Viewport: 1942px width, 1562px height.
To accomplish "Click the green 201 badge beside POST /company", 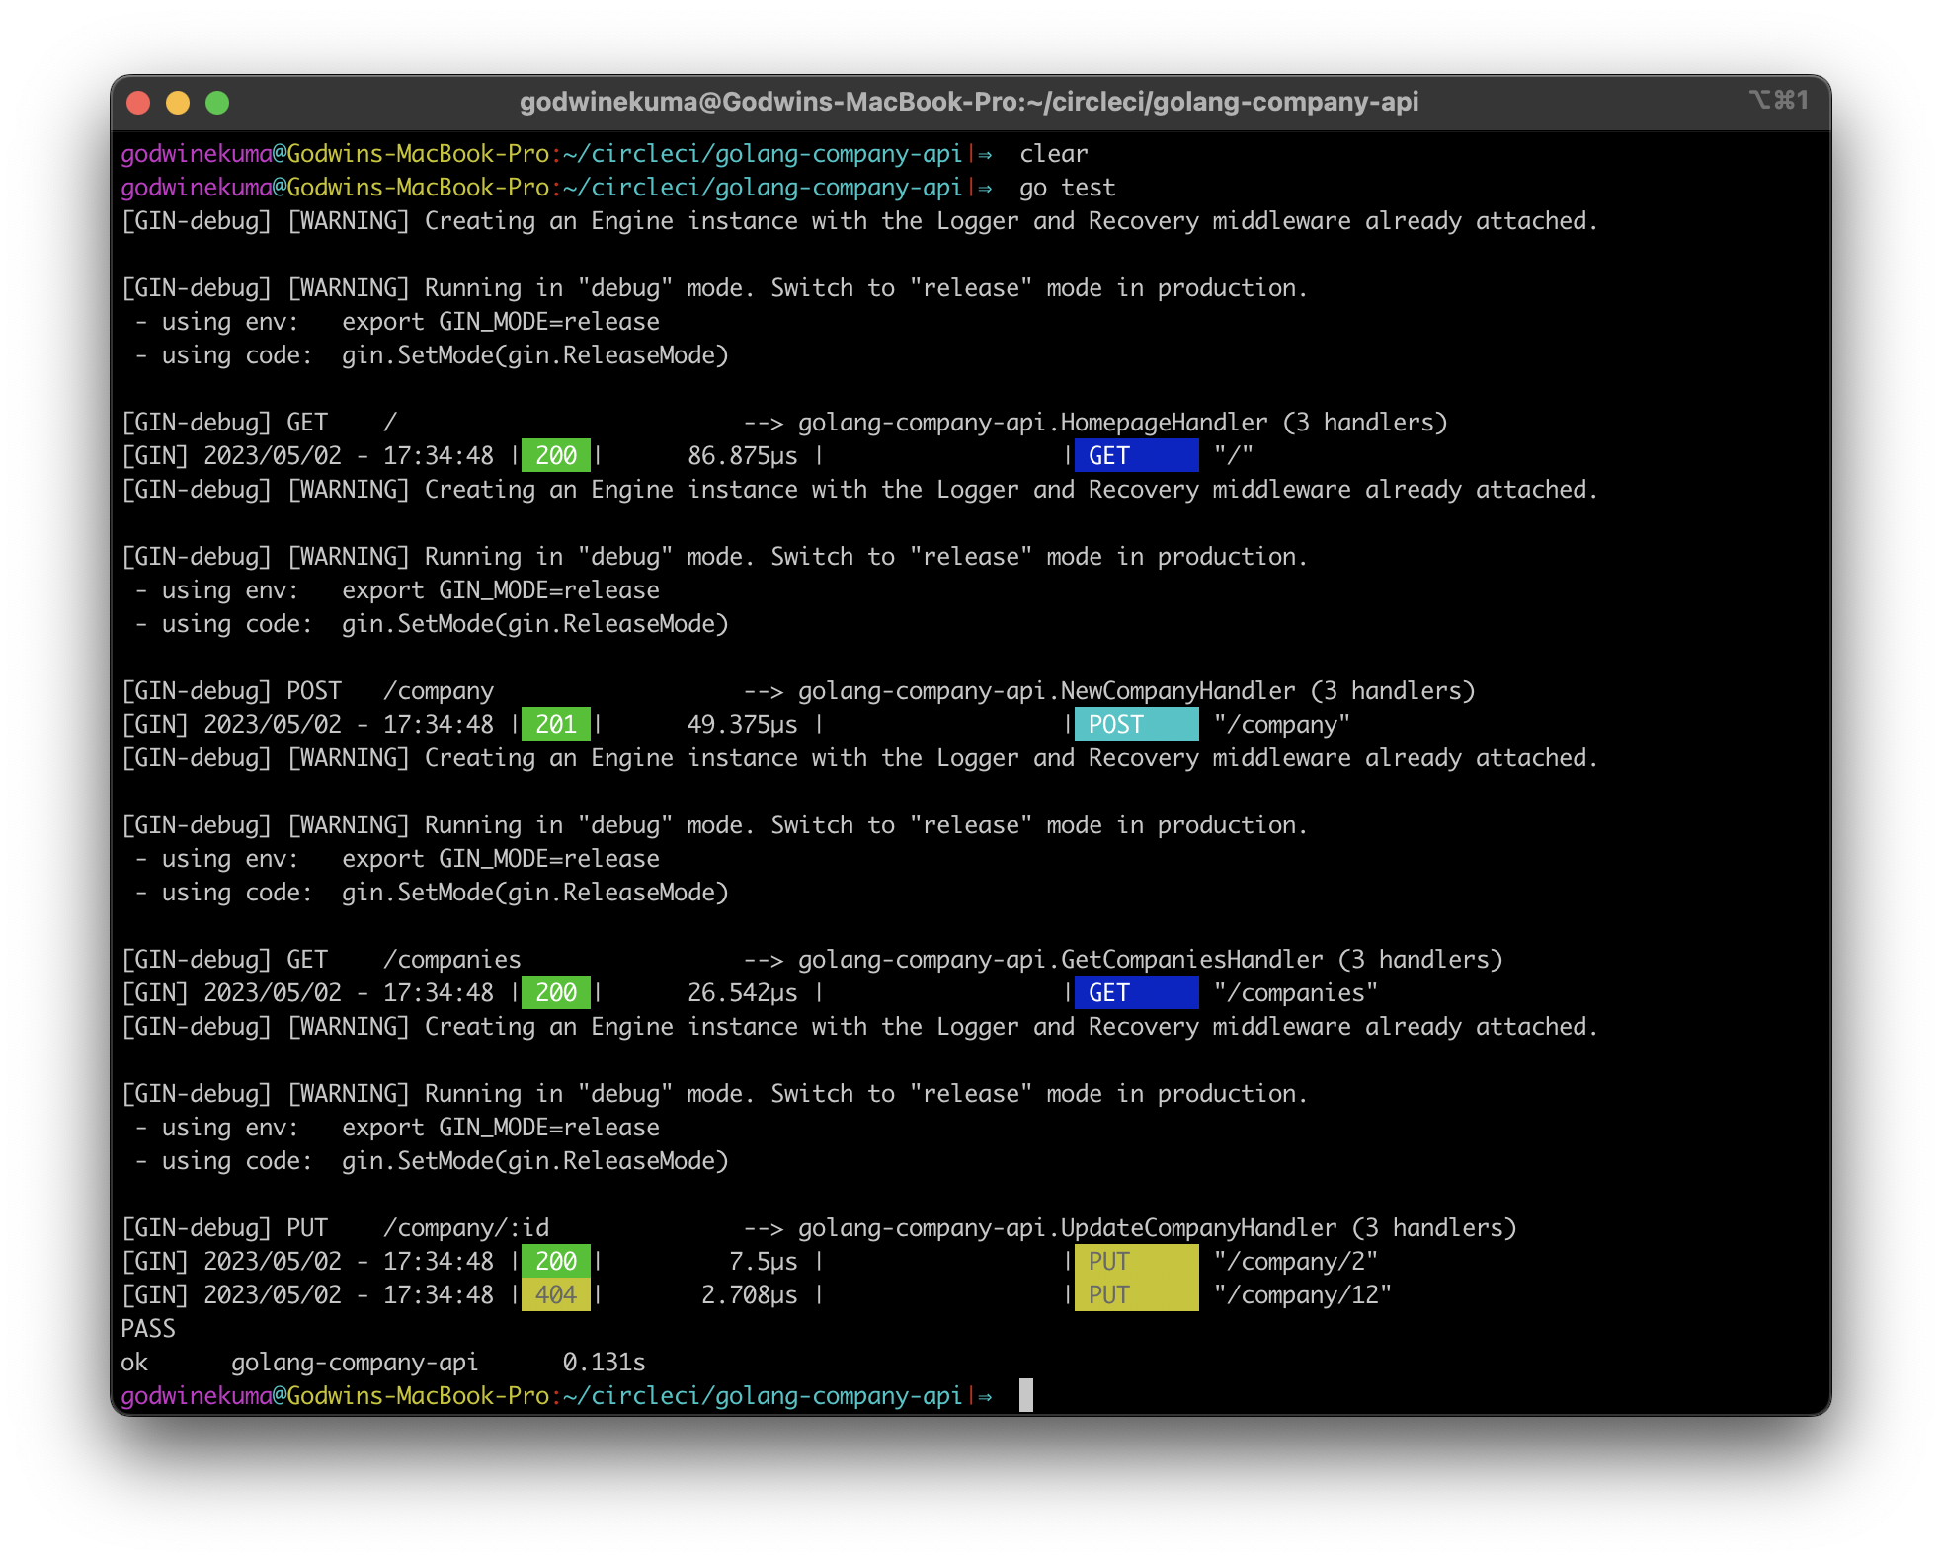I will pos(555,724).
